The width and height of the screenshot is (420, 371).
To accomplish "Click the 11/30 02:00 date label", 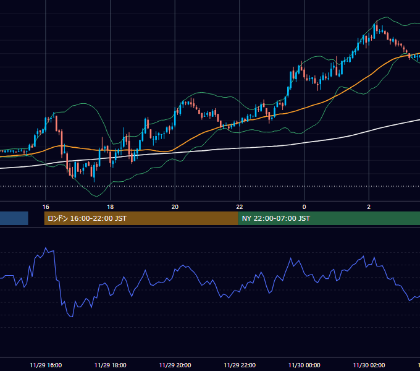I will (369, 365).
